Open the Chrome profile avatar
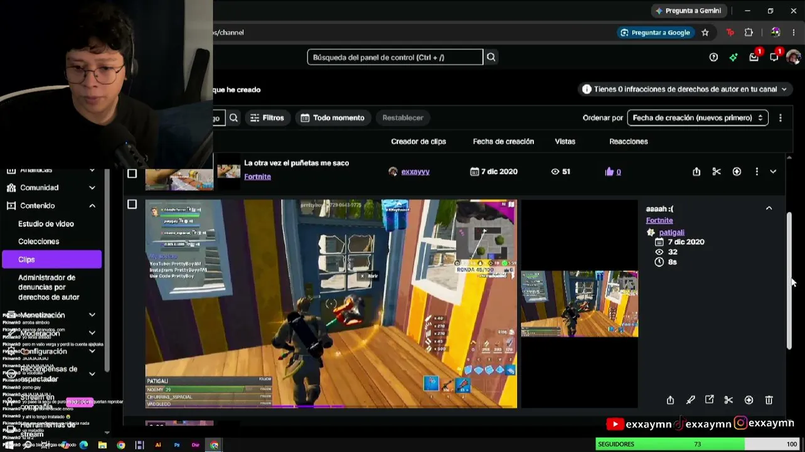Image resolution: width=805 pixels, height=452 pixels. pyautogui.click(x=776, y=32)
